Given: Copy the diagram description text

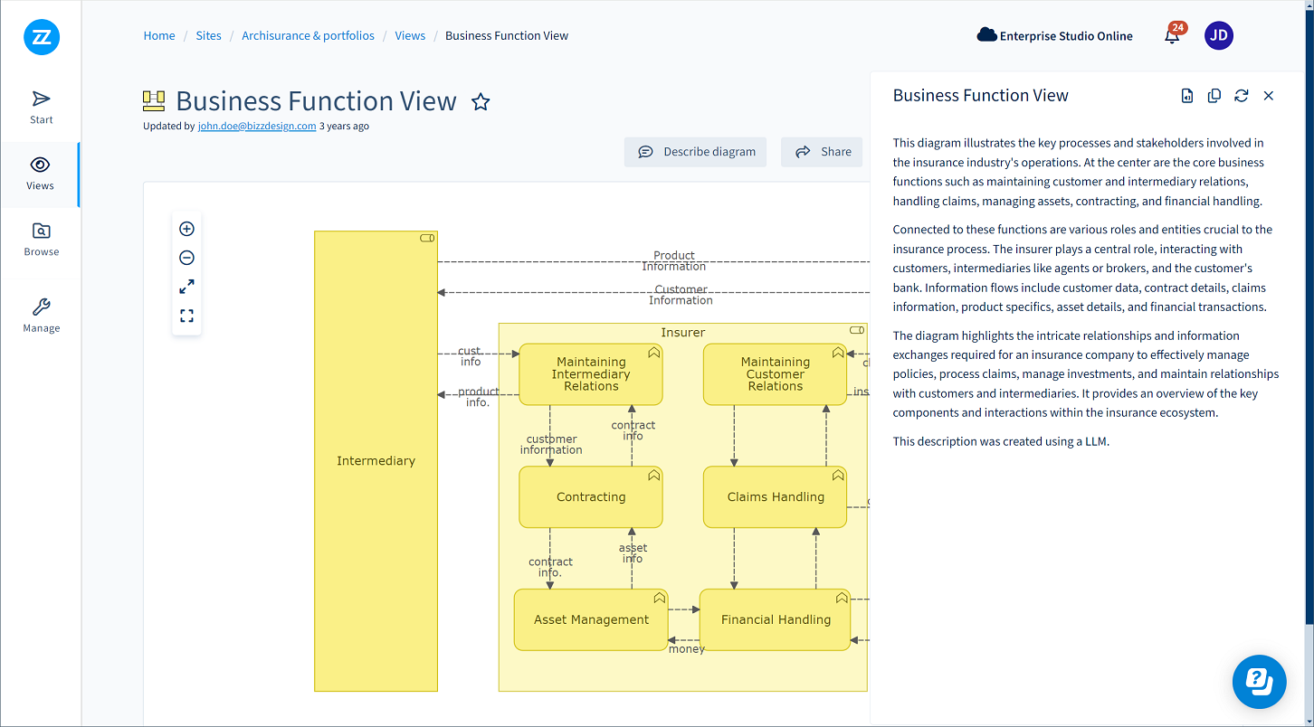Looking at the screenshot, I should 1214,96.
